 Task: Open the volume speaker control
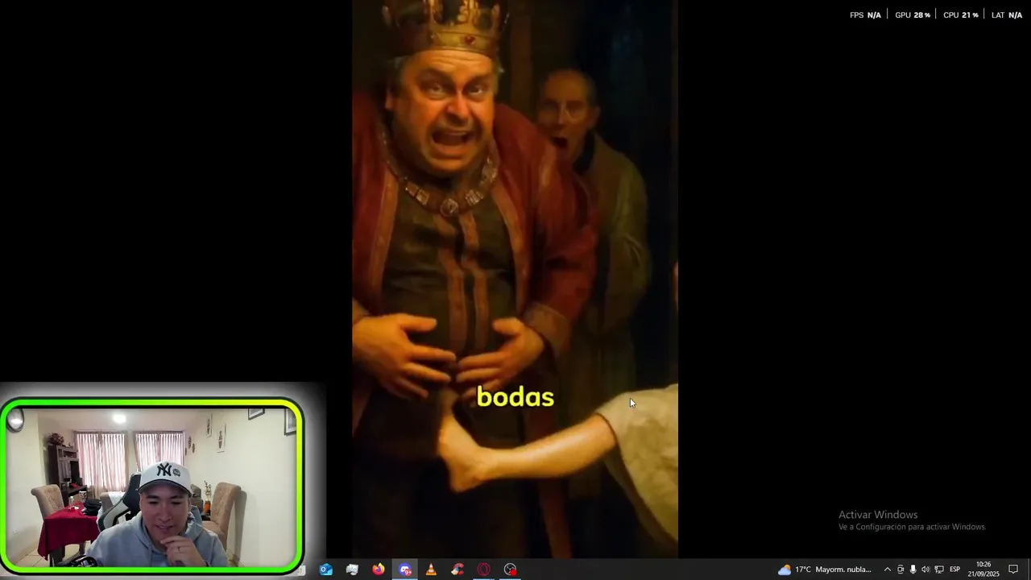(x=925, y=570)
